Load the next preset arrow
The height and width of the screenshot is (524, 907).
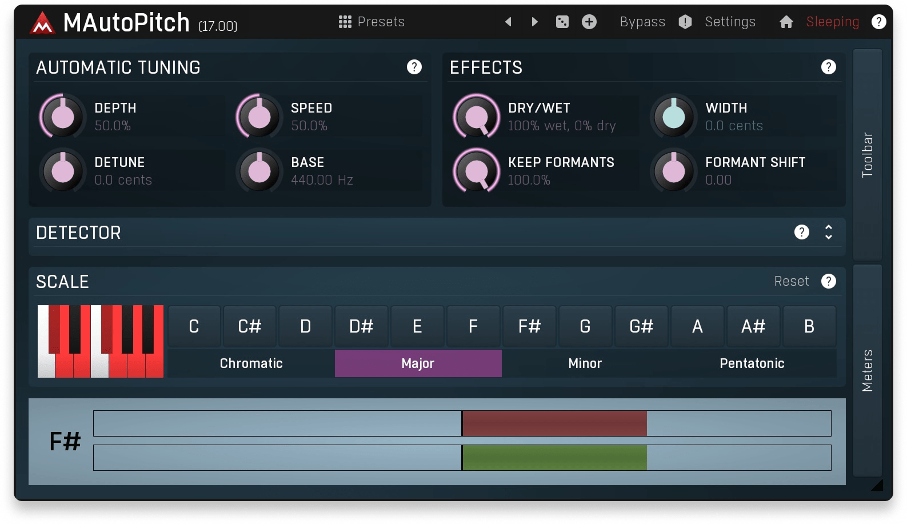pos(534,22)
